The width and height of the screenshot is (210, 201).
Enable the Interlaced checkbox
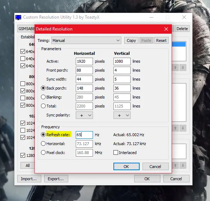[x=116, y=153]
